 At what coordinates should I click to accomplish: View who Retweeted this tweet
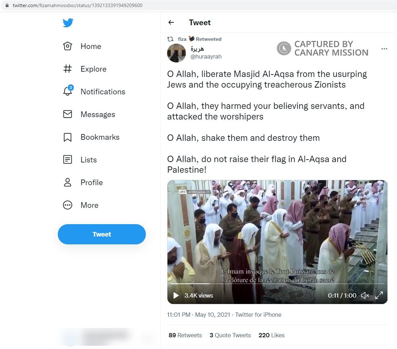(x=185, y=335)
